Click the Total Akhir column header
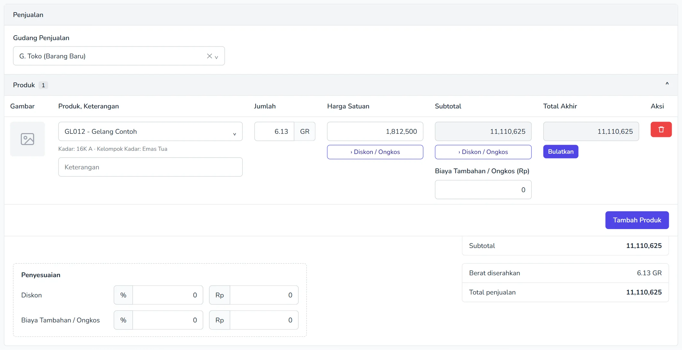Image resolution: width=682 pixels, height=350 pixels. (560, 106)
